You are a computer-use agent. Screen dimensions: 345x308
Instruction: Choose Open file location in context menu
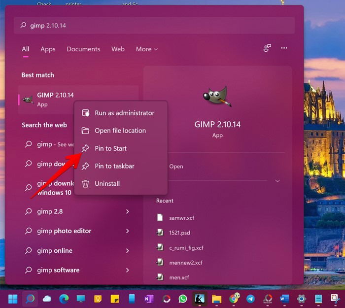point(121,131)
